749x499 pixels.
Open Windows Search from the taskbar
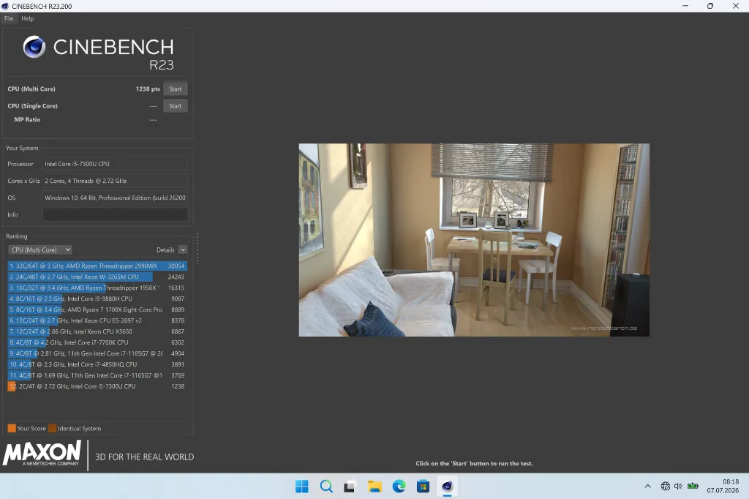326,487
